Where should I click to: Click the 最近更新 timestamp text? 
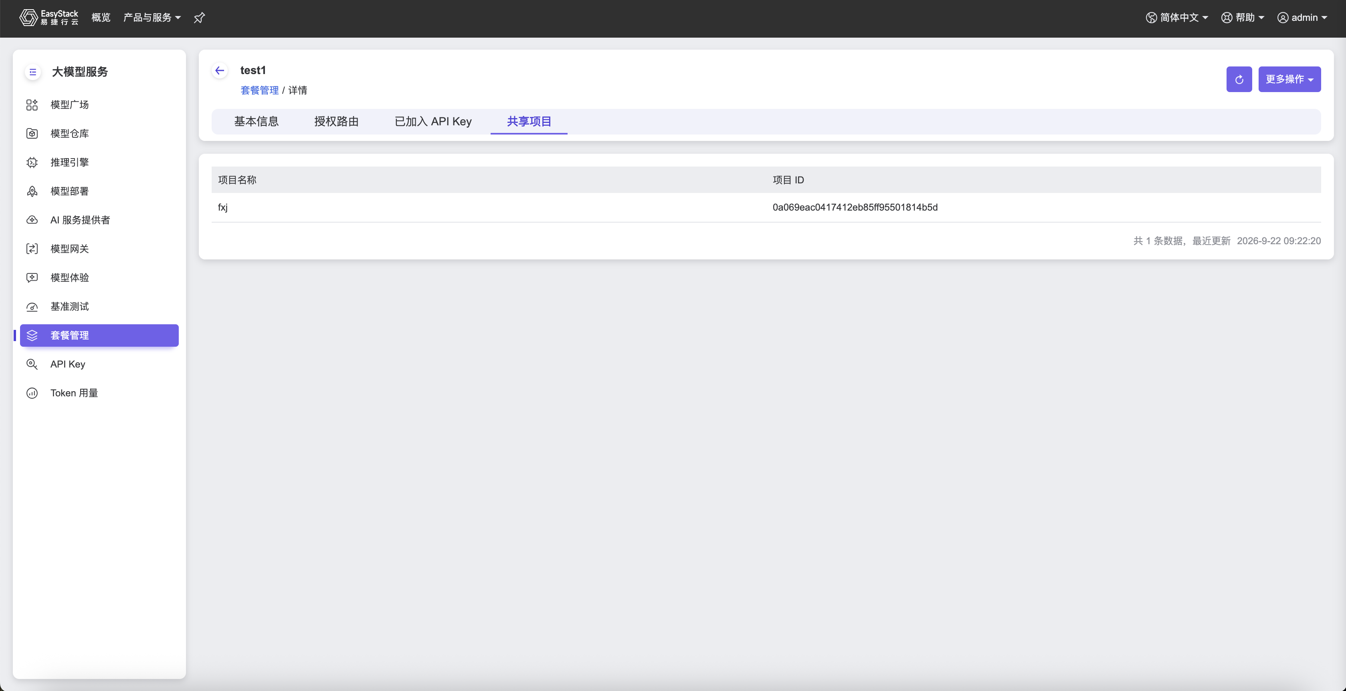click(1256, 241)
